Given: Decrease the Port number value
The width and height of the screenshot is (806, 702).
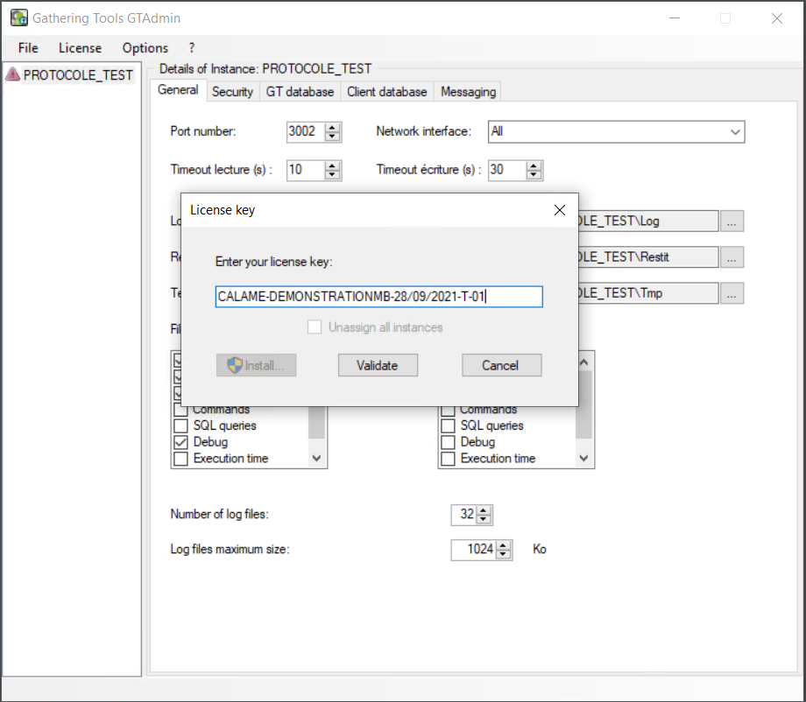Looking at the screenshot, I should (x=332, y=137).
